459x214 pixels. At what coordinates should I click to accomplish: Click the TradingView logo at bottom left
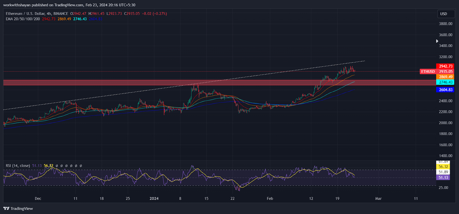[x=18, y=209]
